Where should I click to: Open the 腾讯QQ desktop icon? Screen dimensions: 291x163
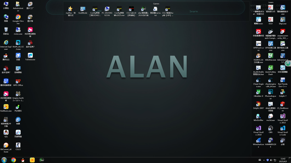[x=6, y=57]
